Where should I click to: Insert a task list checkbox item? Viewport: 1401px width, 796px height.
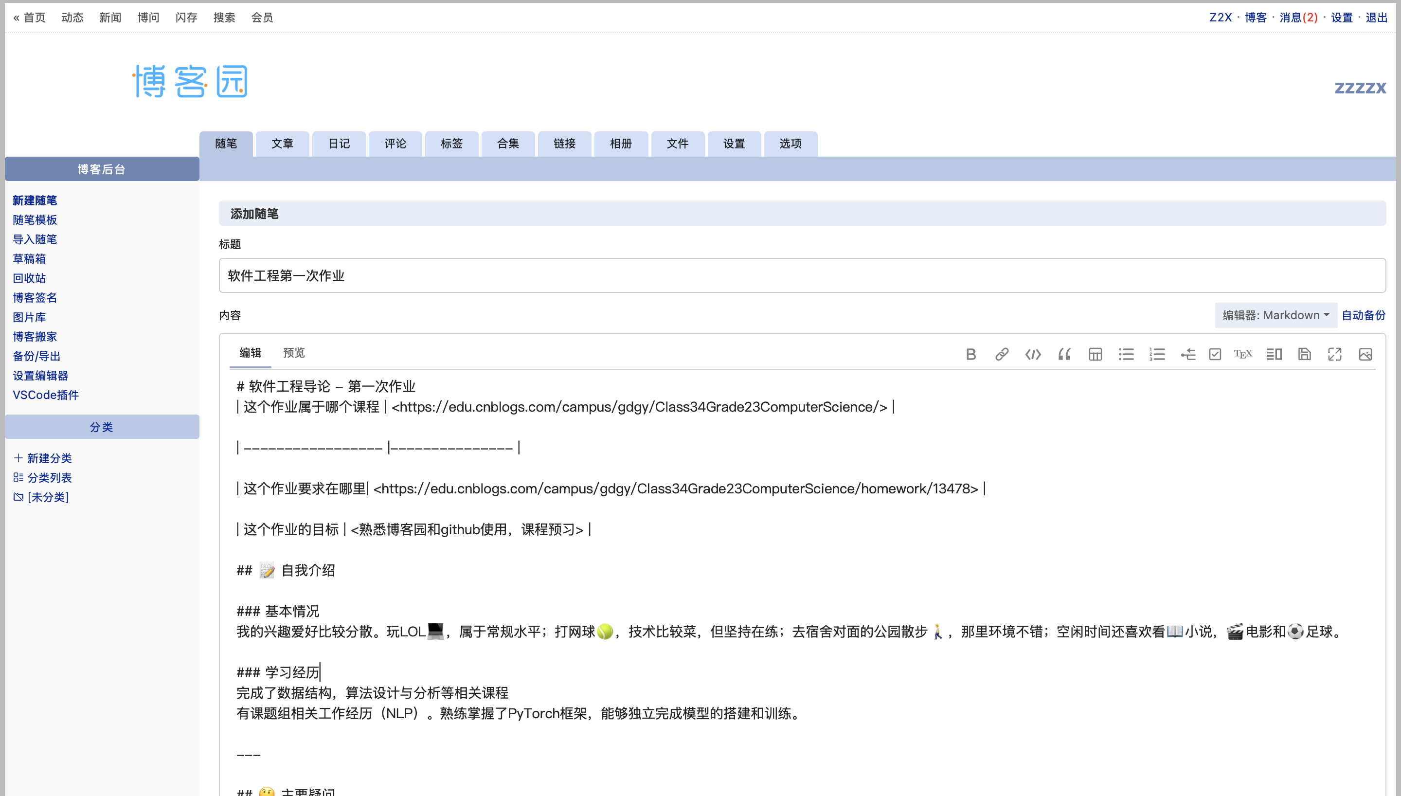pyautogui.click(x=1215, y=354)
